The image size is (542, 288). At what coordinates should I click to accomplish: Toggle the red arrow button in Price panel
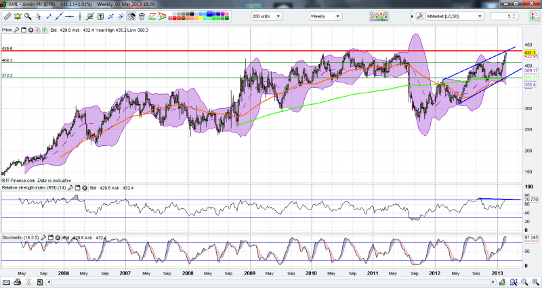click(37, 30)
